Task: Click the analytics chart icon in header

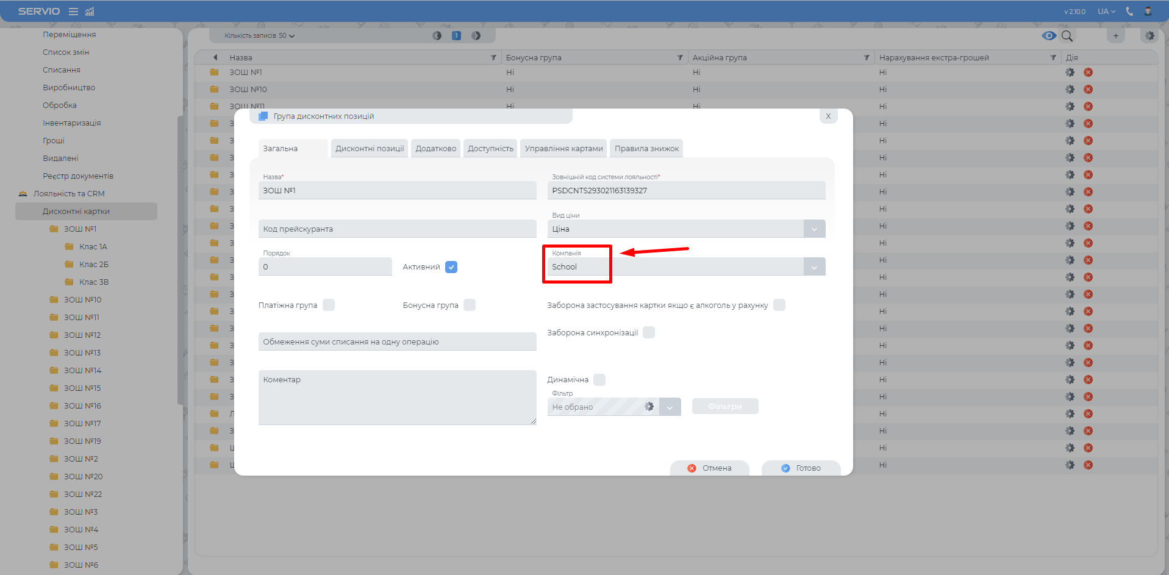Action: tap(90, 12)
